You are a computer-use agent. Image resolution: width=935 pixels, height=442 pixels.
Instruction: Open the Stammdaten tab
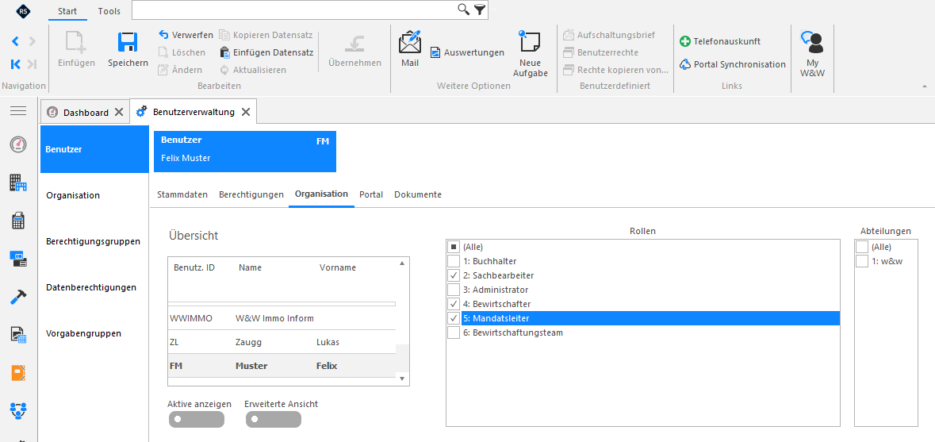(182, 195)
